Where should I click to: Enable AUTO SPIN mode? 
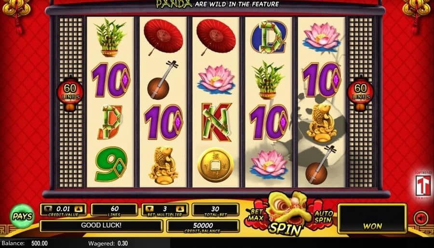click(323, 217)
